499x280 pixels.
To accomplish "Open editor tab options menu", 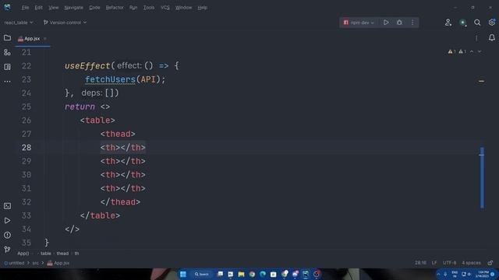I will point(476,38).
